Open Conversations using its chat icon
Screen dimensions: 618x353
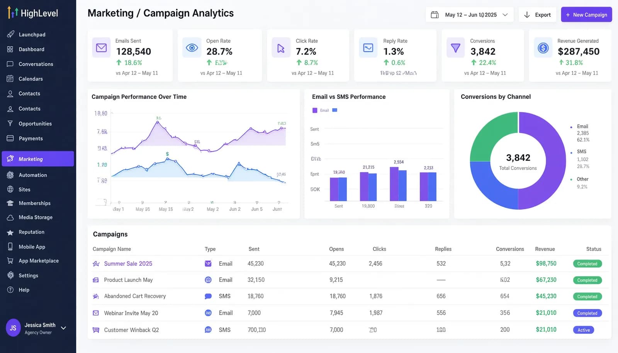[10, 64]
